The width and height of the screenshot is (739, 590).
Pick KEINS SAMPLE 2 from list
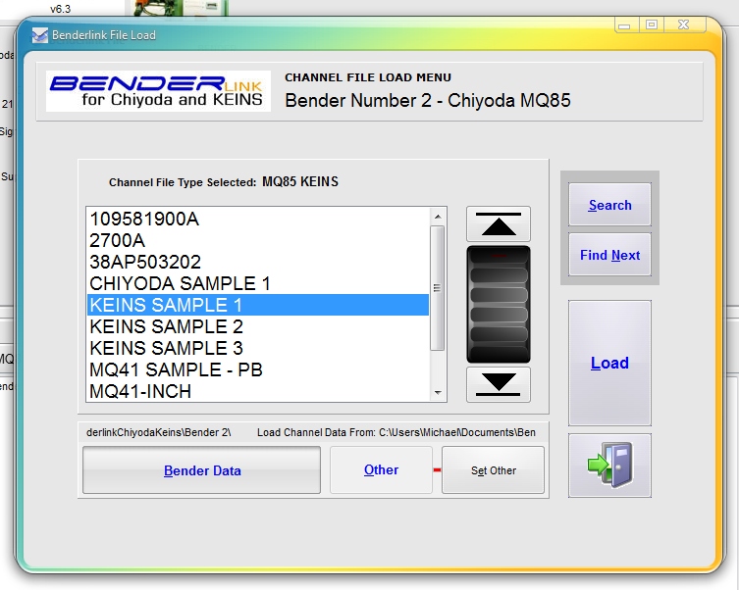point(166,326)
